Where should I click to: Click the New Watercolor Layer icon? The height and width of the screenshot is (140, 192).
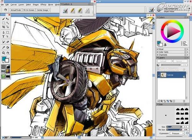(x=170, y=101)
